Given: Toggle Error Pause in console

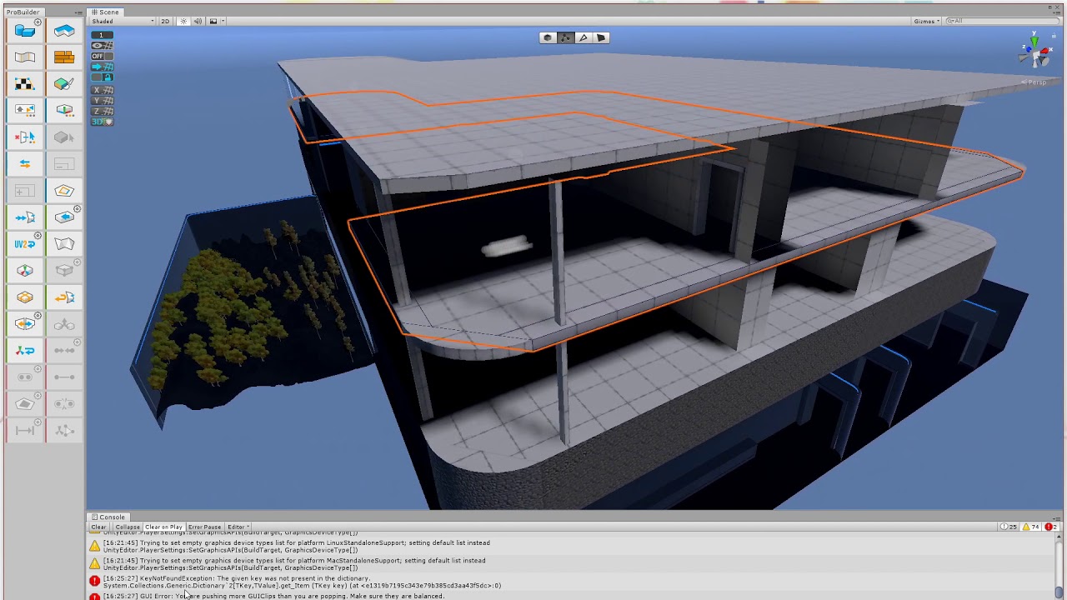Looking at the screenshot, I should 204,527.
